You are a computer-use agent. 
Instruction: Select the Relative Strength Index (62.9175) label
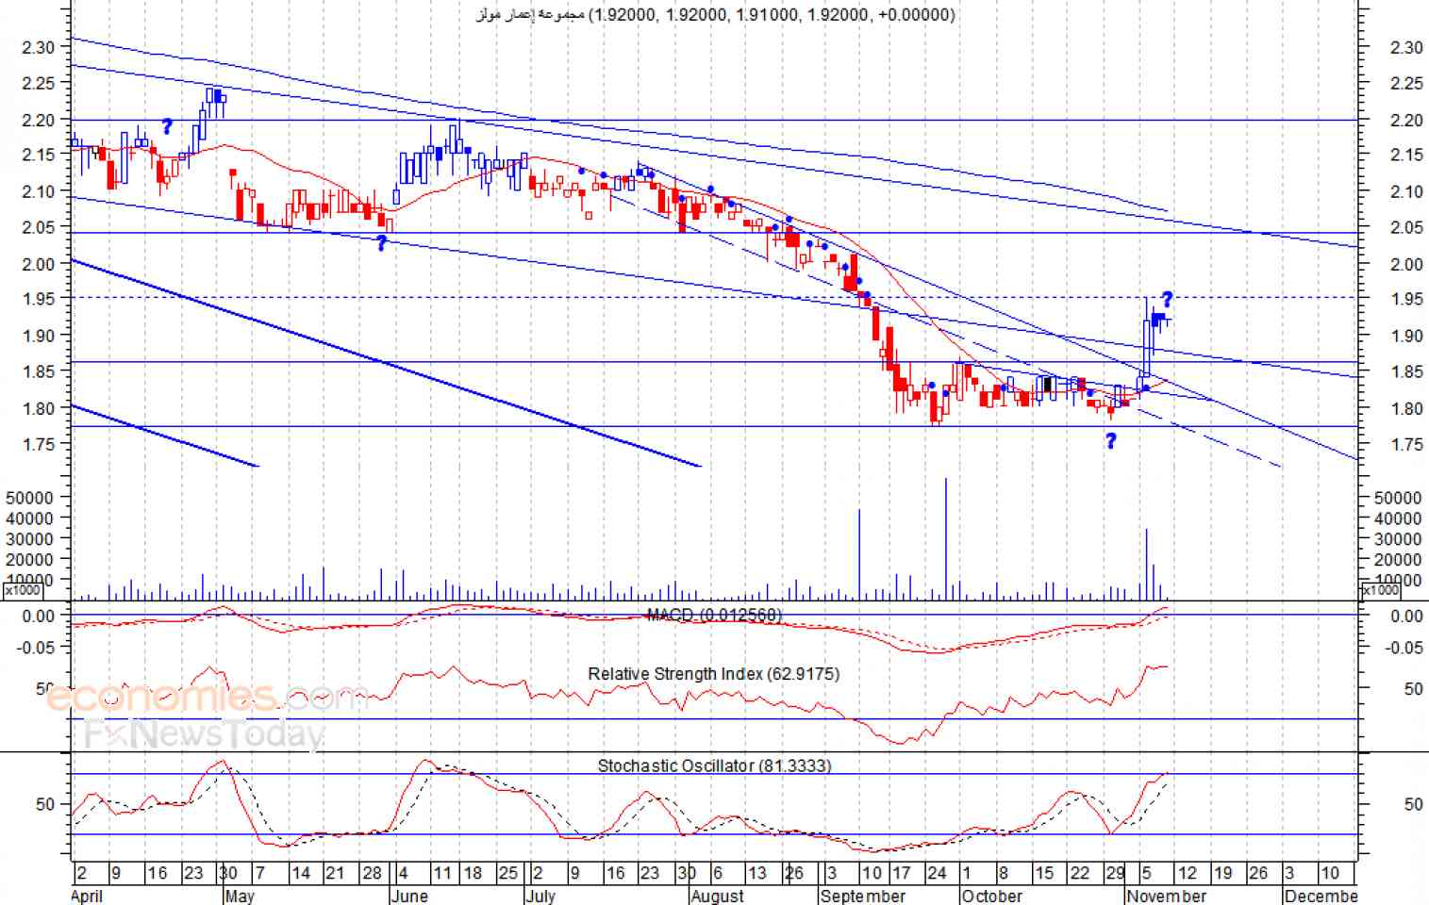pos(713,674)
